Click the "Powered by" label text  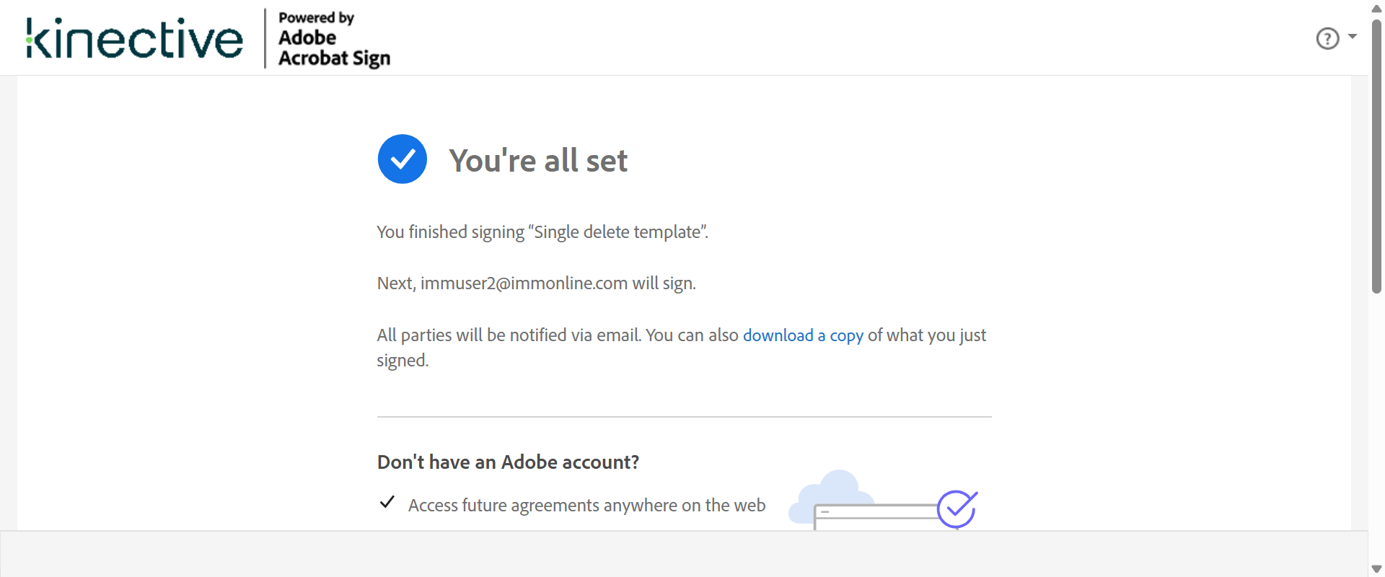[316, 18]
